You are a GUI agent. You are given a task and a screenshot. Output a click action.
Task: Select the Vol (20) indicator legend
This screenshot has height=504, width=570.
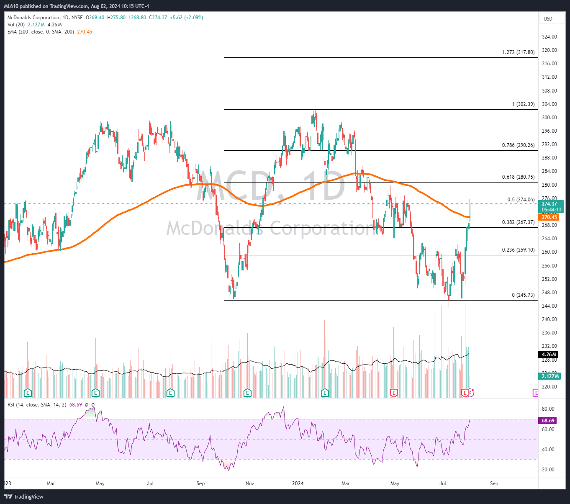coord(16,25)
